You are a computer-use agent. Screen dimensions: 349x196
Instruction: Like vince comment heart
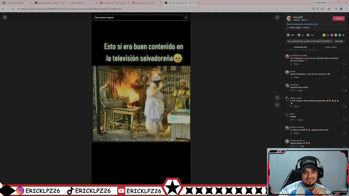(344, 120)
